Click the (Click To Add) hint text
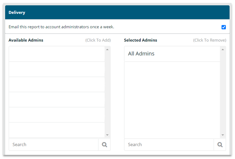Image resolution: width=235 pixels, height=159 pixels. tap(98, 40)
